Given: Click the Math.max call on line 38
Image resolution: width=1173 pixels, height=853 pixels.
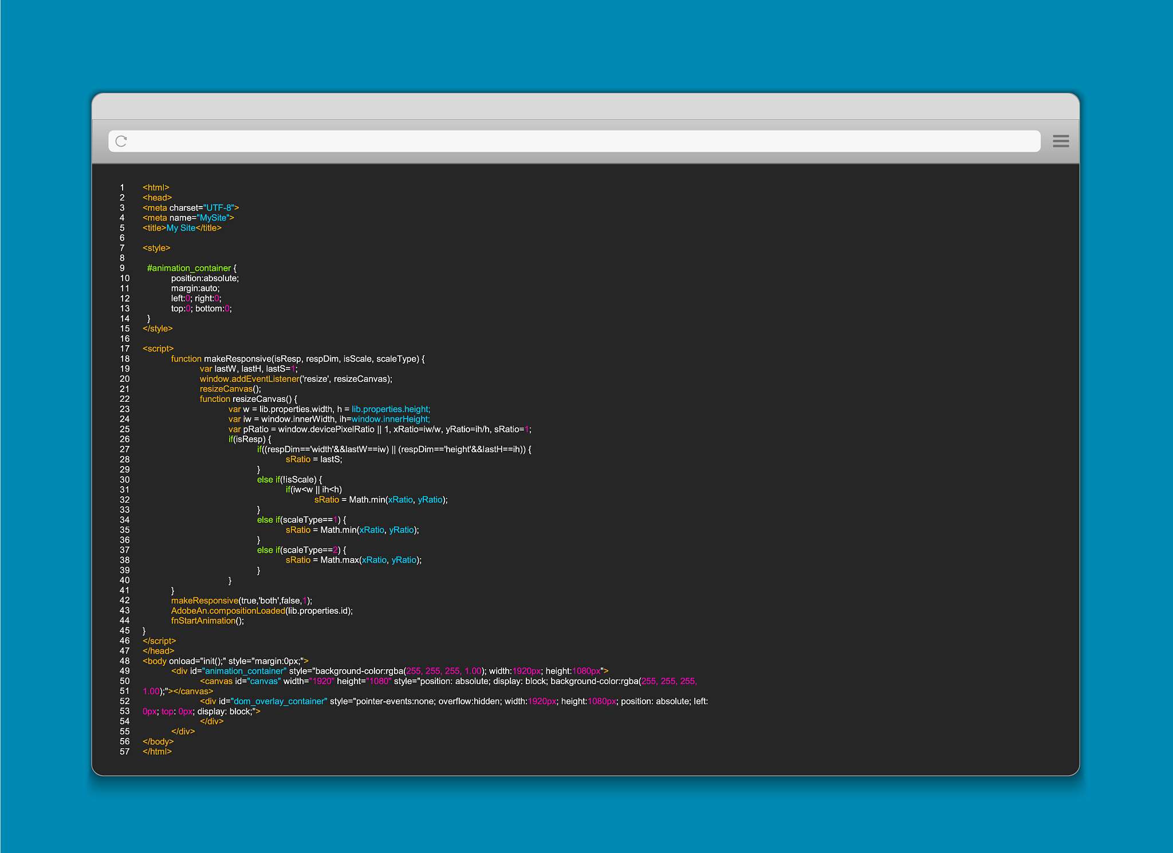Looking at the screenshot, I should point(339,560).
